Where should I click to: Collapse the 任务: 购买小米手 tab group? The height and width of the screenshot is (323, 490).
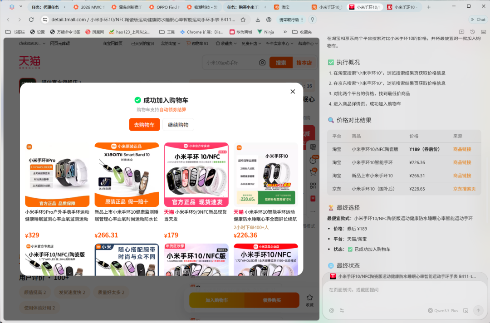pos(265,7)
